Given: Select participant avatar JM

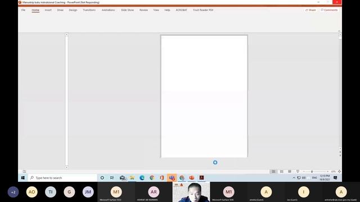Looking at the screenshot, I should click(88, 192).
